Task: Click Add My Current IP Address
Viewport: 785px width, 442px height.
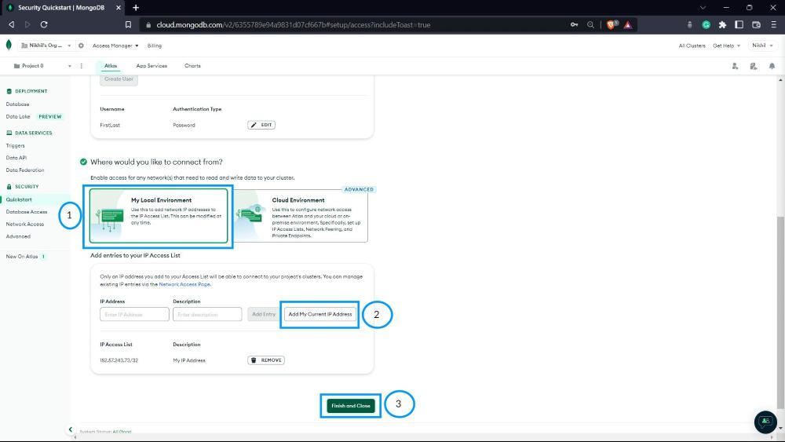Action: tap(320, 314)
